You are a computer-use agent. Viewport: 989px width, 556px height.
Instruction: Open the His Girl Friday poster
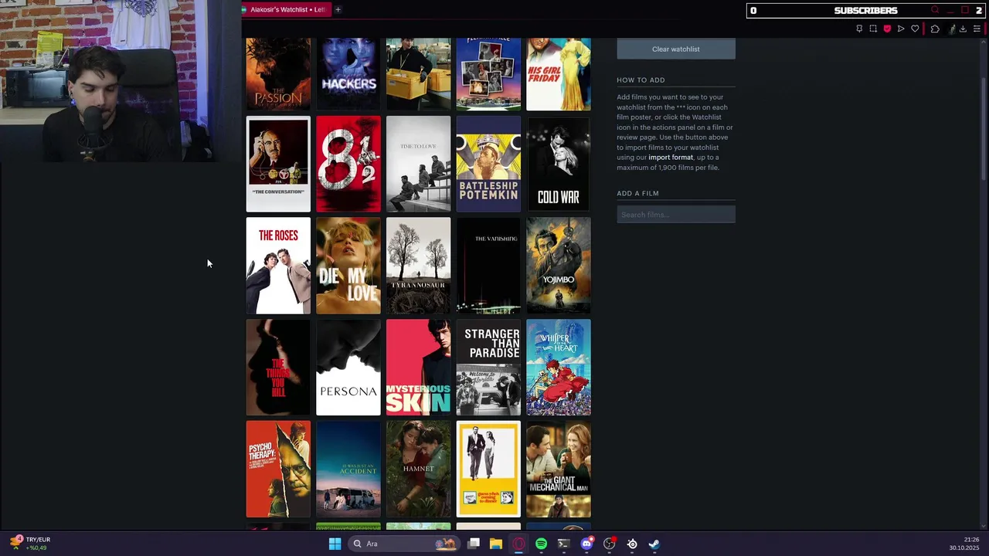pos(559,74)
